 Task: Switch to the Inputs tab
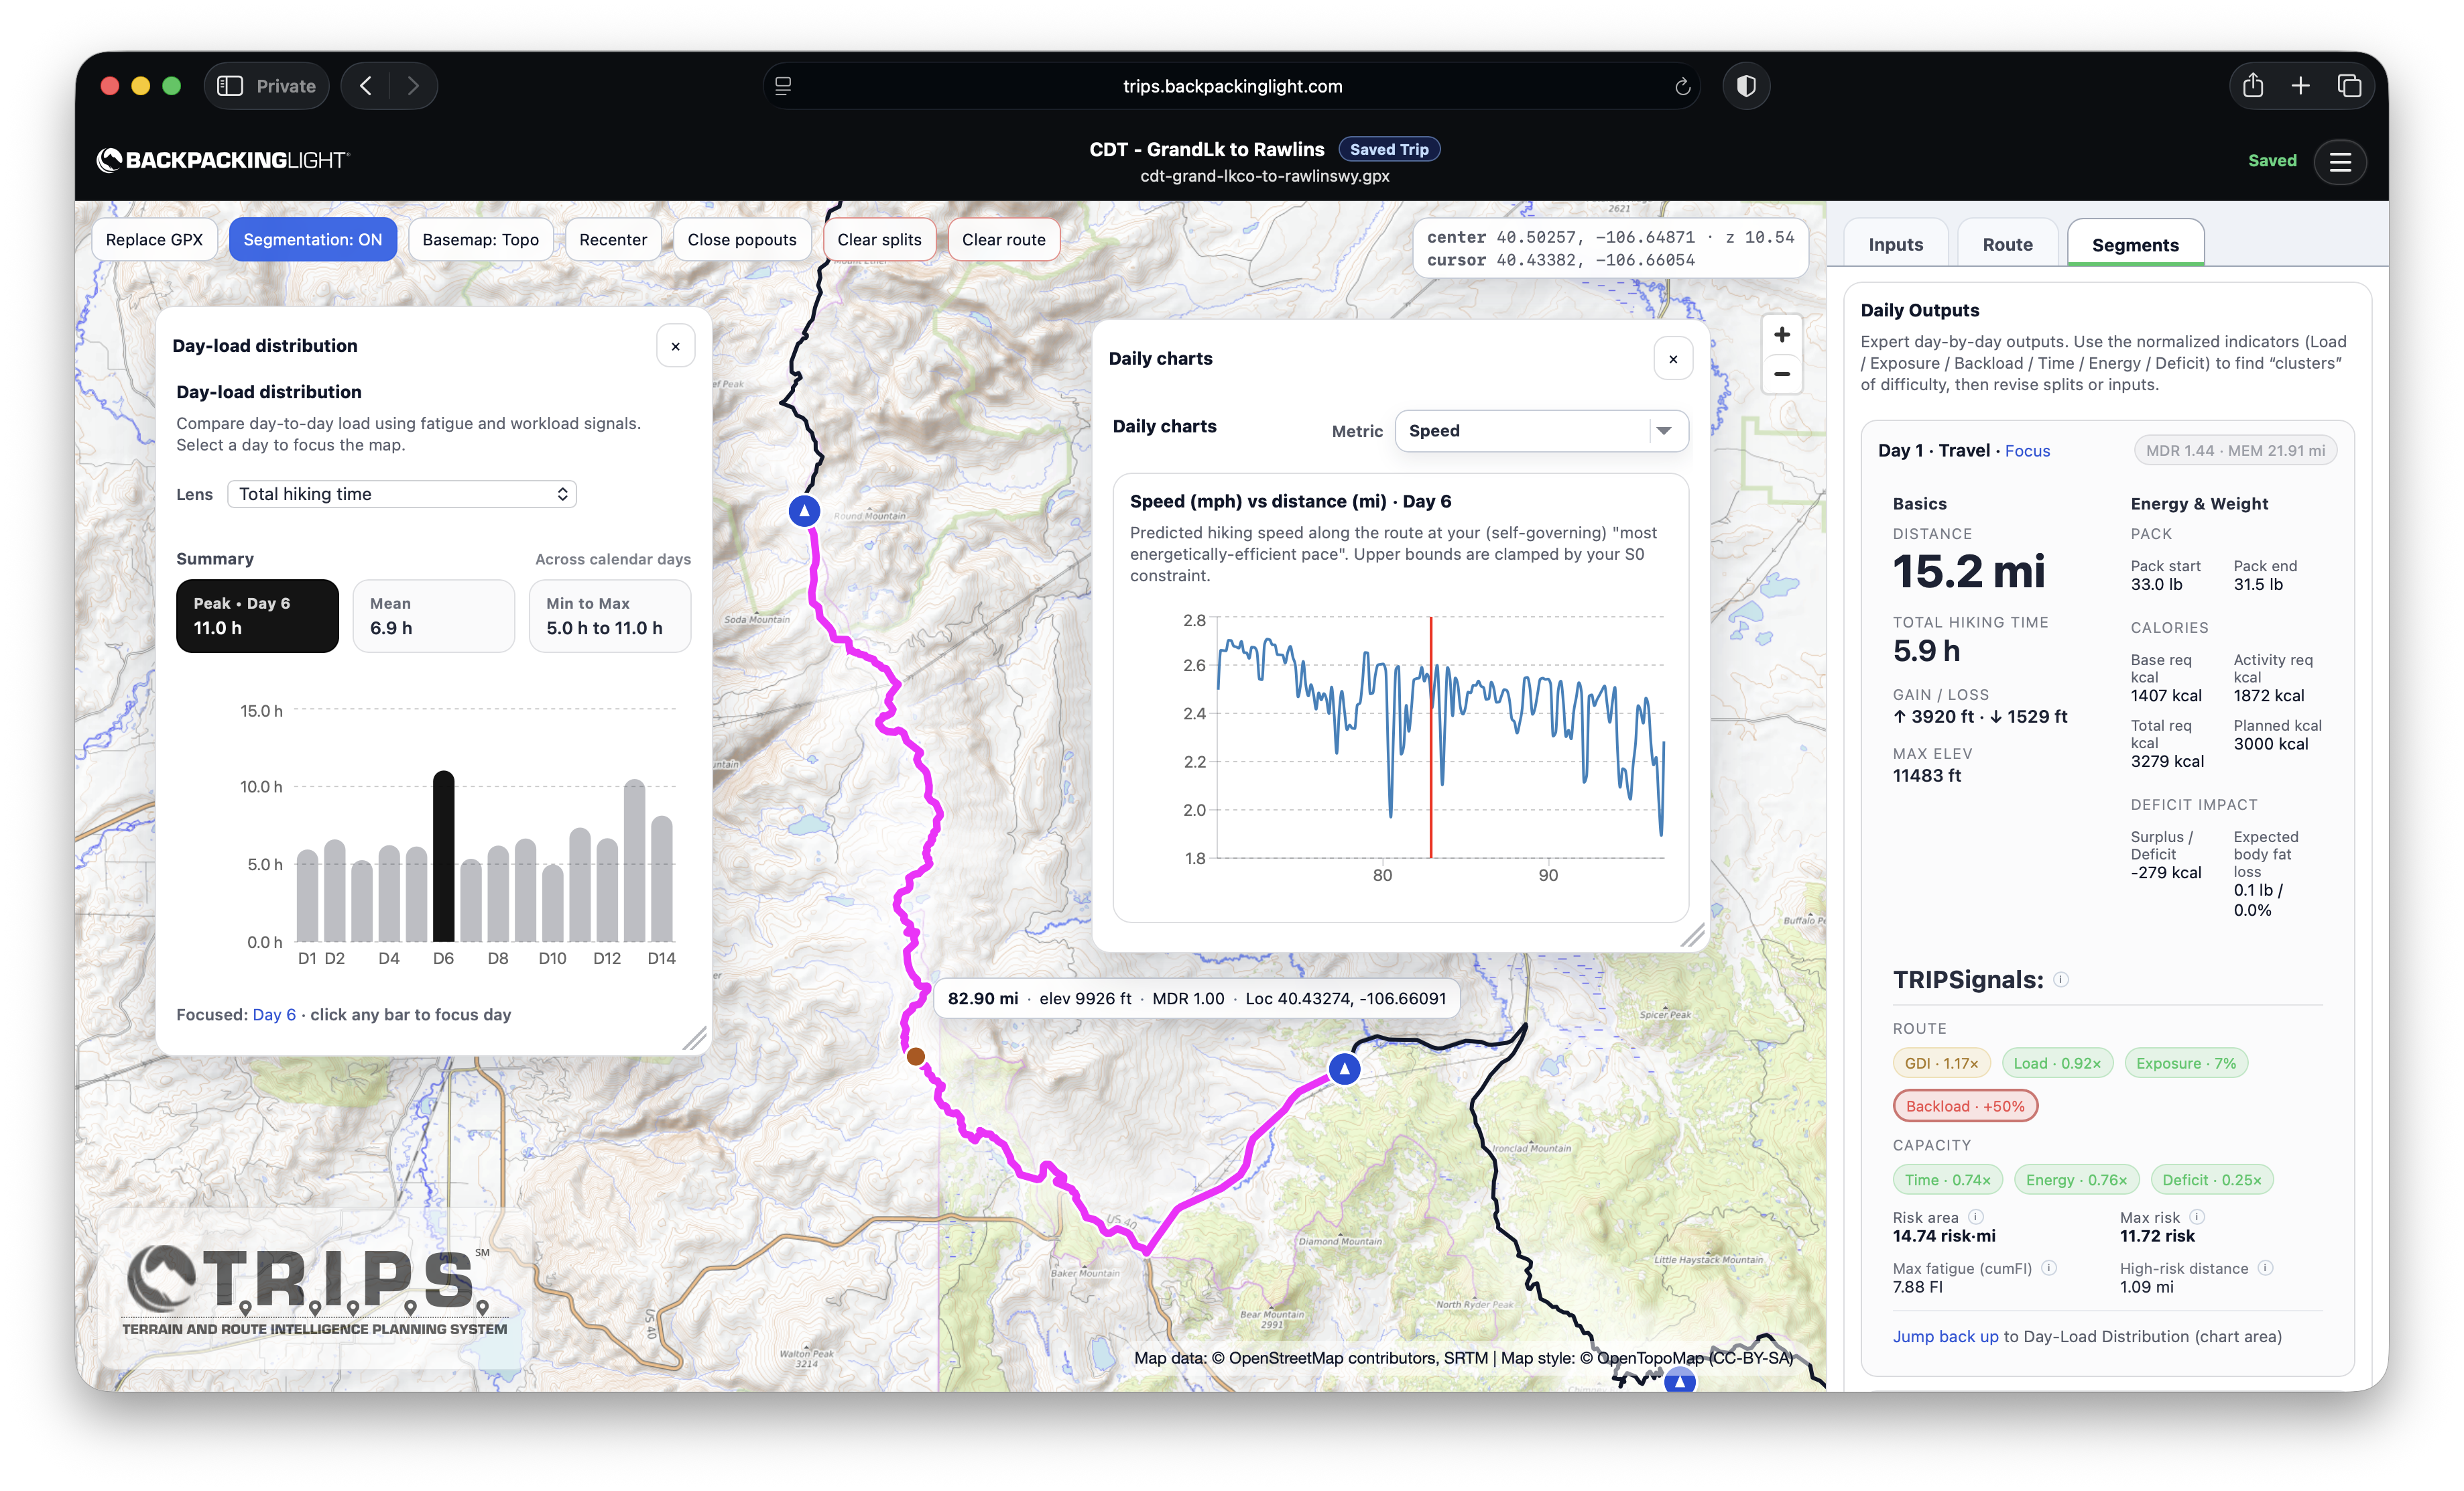click(1895, 245)
